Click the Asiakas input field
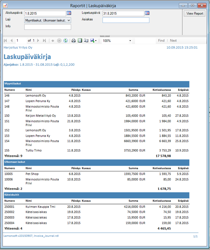Screen dimensions: 210x250 point(126,20)
